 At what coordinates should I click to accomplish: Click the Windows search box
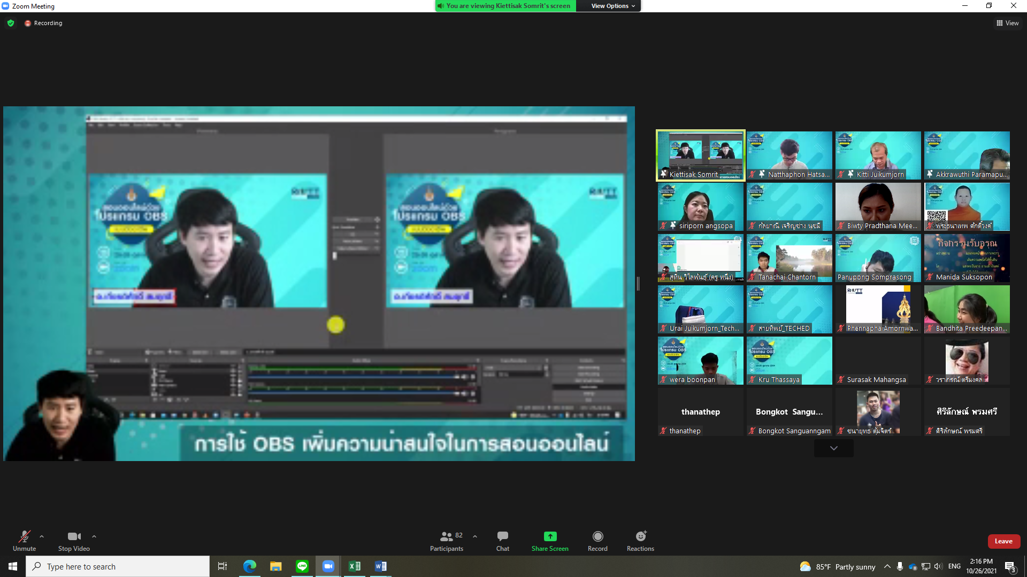[118, 566]
